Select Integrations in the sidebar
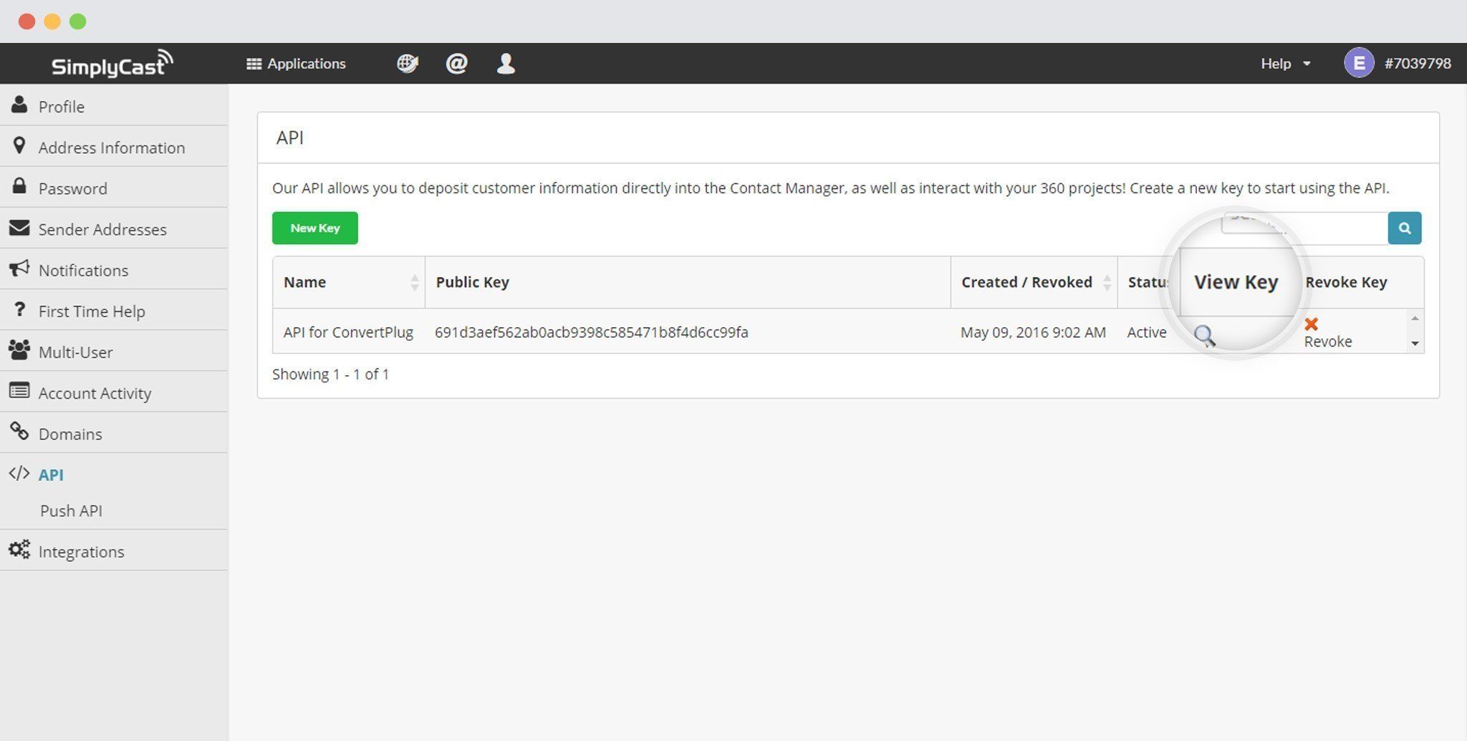 tap(114, 551)
